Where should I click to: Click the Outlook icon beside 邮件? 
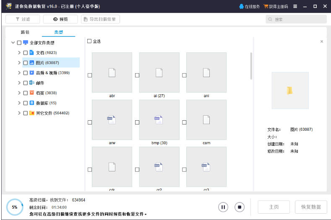point(31,83)
